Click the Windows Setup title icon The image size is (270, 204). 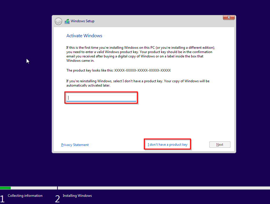point(67,21)
